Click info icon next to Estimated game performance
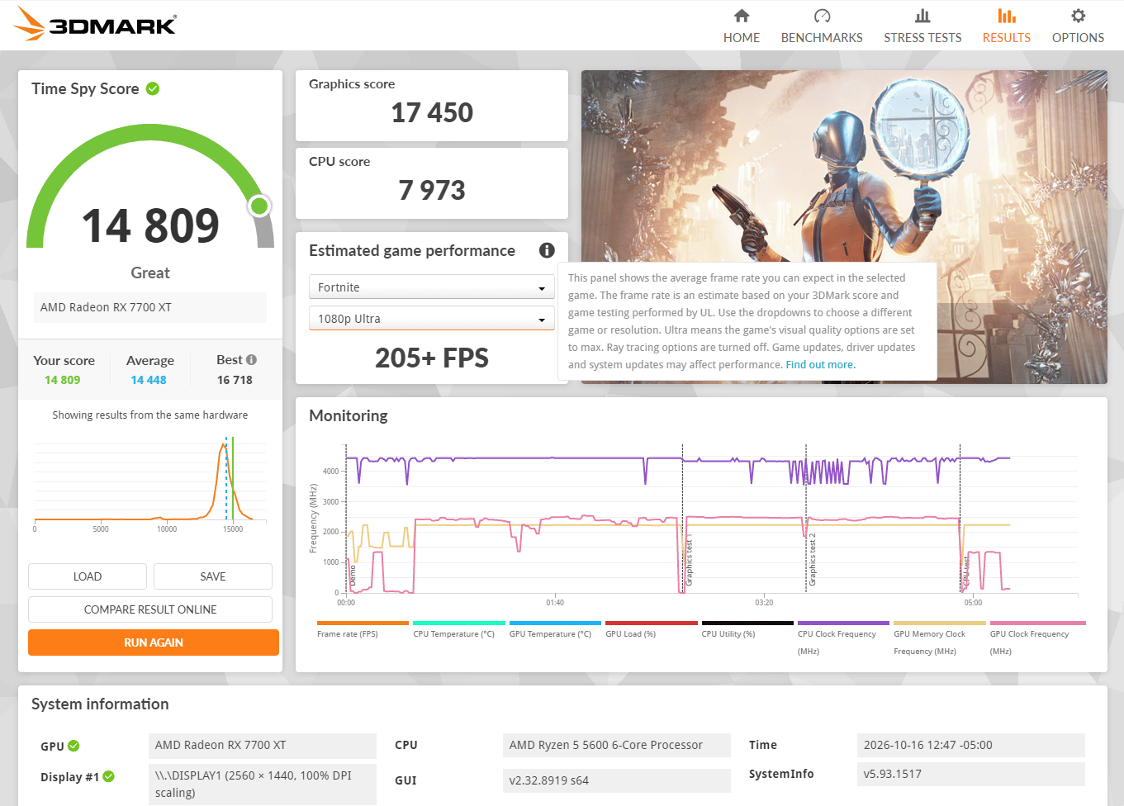1124x806 pixels. coord(547,250)
